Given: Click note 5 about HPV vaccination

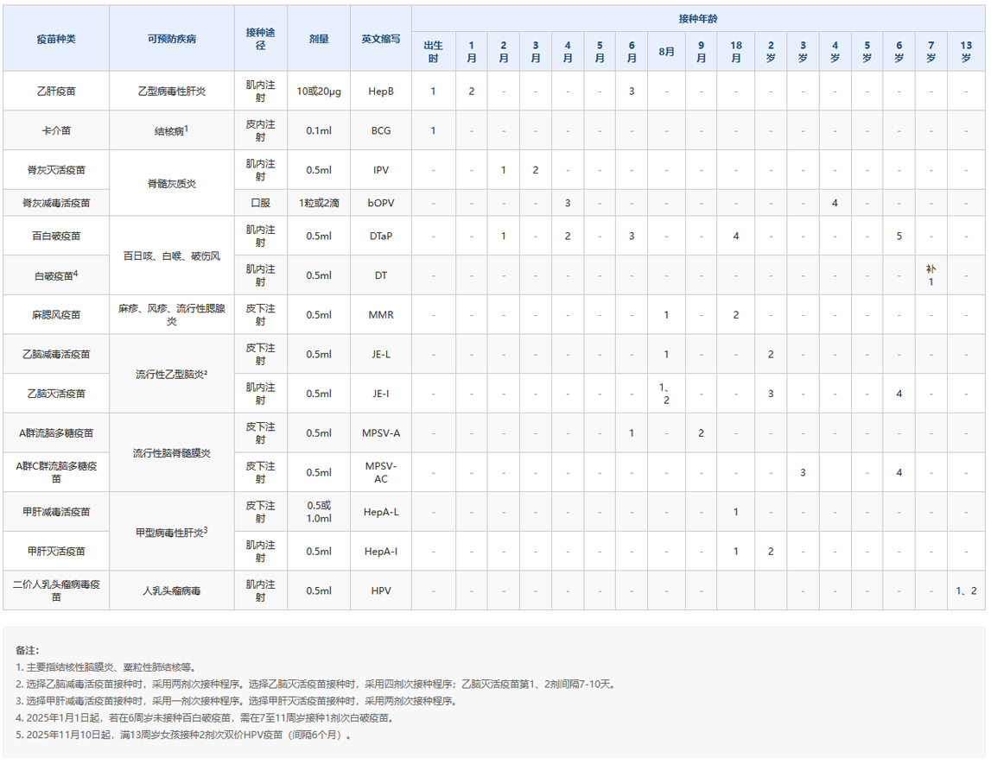Looking at the screenshot, I should coord(185,735).
